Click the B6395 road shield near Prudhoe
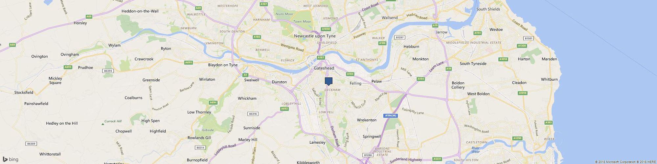Screen dimensions: 657x164 [x=107, y=71]
